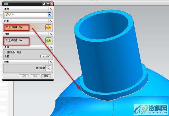Viewport: 169px width, 116px height.
Task: Click the target sheet body selection icon
Action: [48, 27]
